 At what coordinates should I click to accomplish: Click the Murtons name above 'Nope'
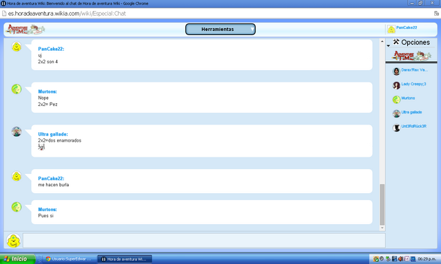(48, 91)
